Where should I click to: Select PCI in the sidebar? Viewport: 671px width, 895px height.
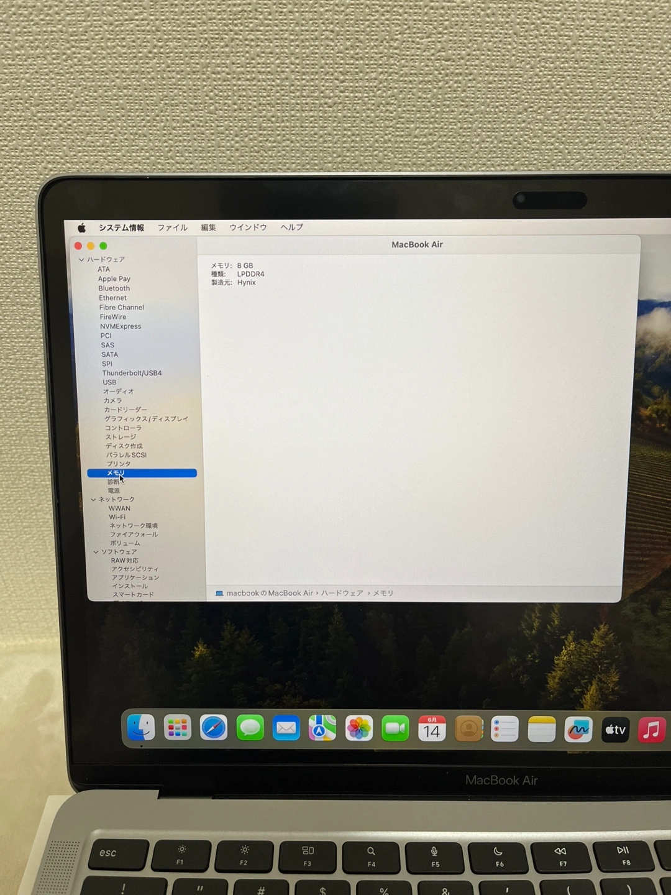(x=106, y=336)
